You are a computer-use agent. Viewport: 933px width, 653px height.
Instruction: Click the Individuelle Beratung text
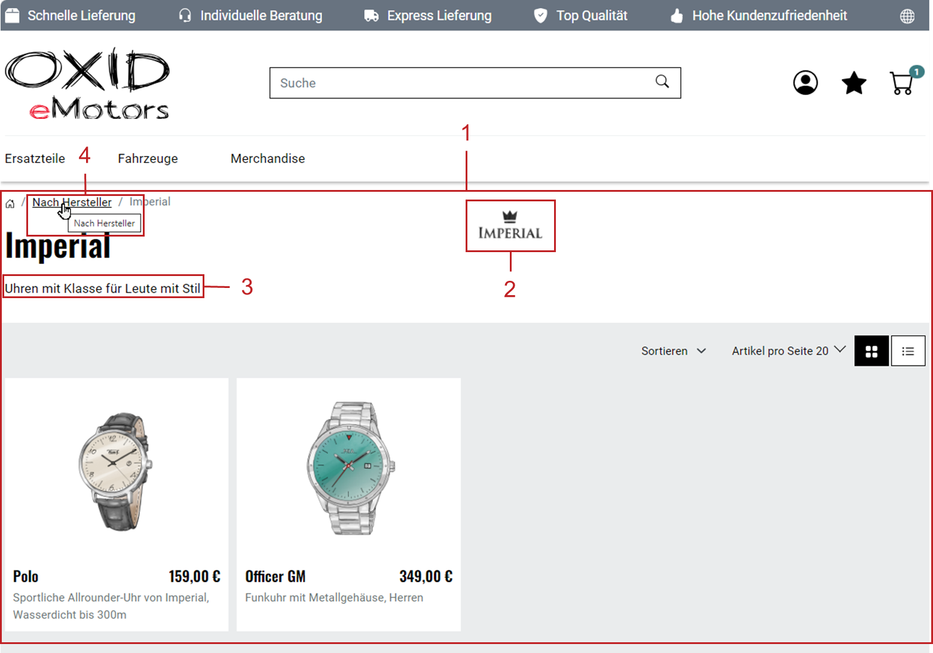[x=261, y=16]
